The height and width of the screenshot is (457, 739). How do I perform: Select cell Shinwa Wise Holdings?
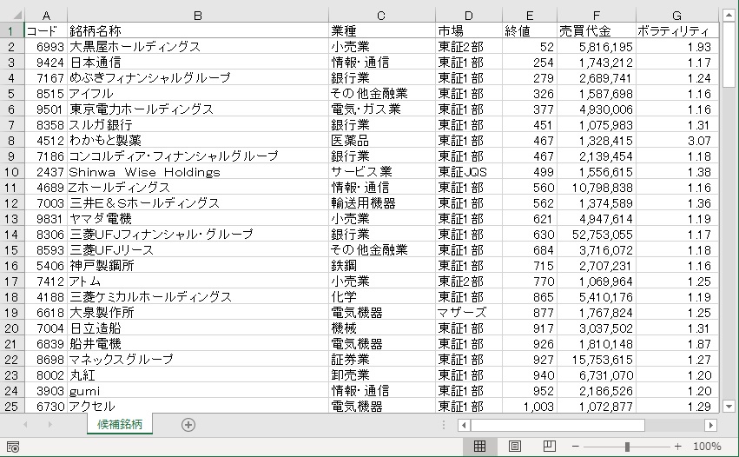click(x=198, y=172)
